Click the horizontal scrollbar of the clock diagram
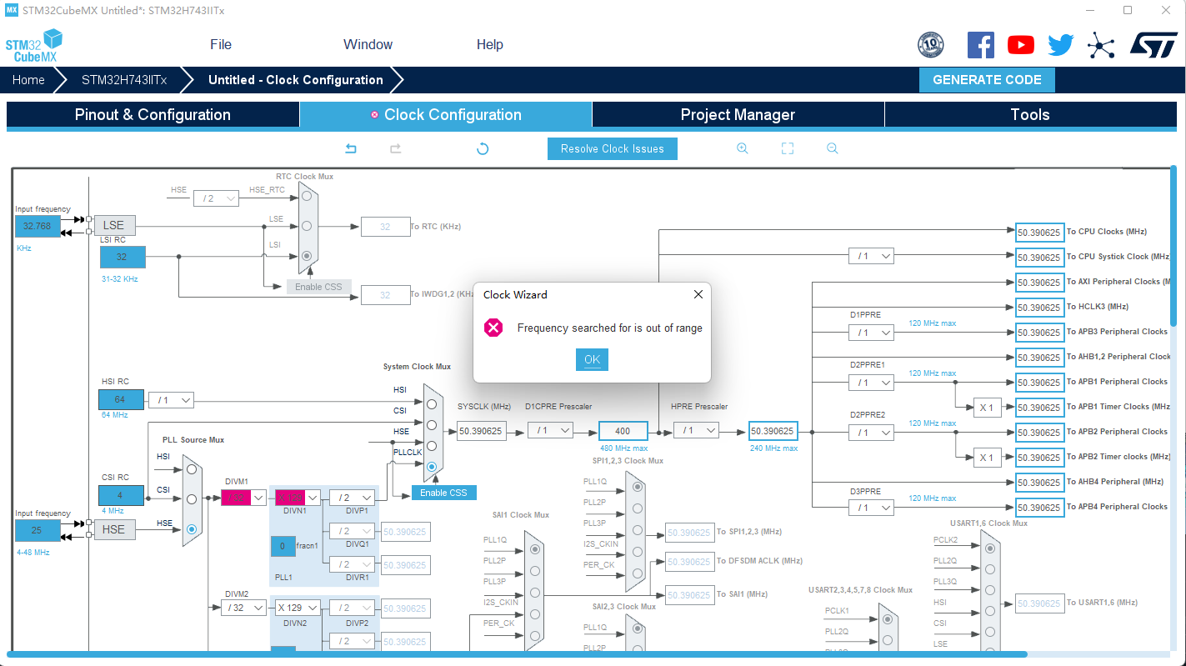1186x666 pixels. click(x=517, y=653)
